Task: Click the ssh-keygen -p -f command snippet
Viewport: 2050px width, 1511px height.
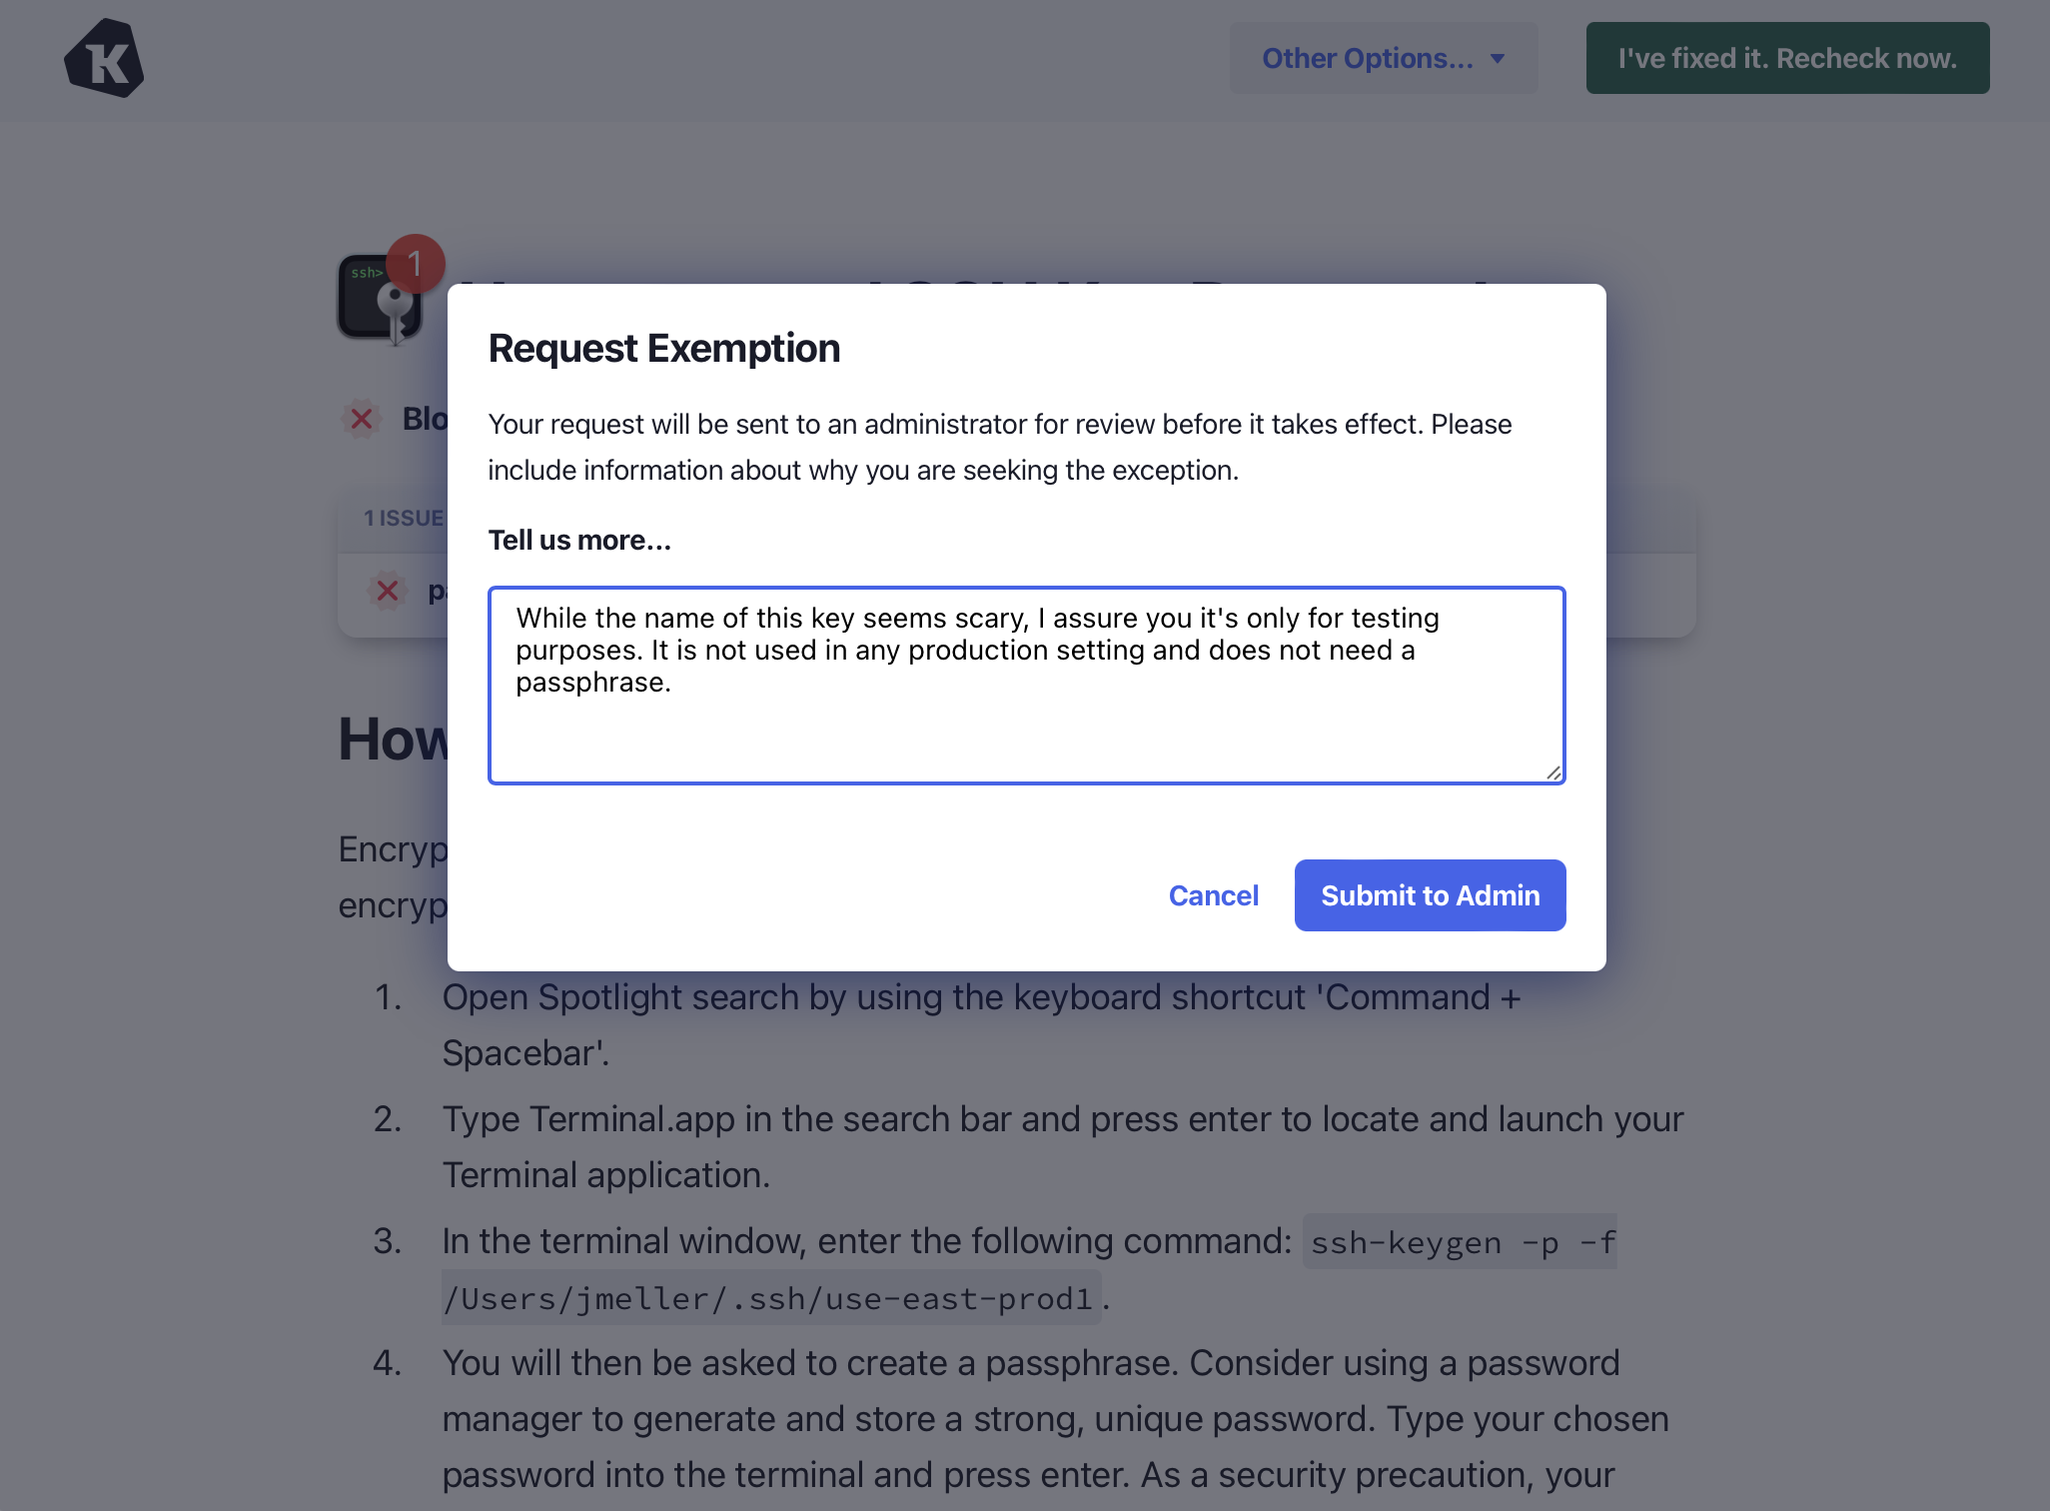Action: (1461, 1242)
